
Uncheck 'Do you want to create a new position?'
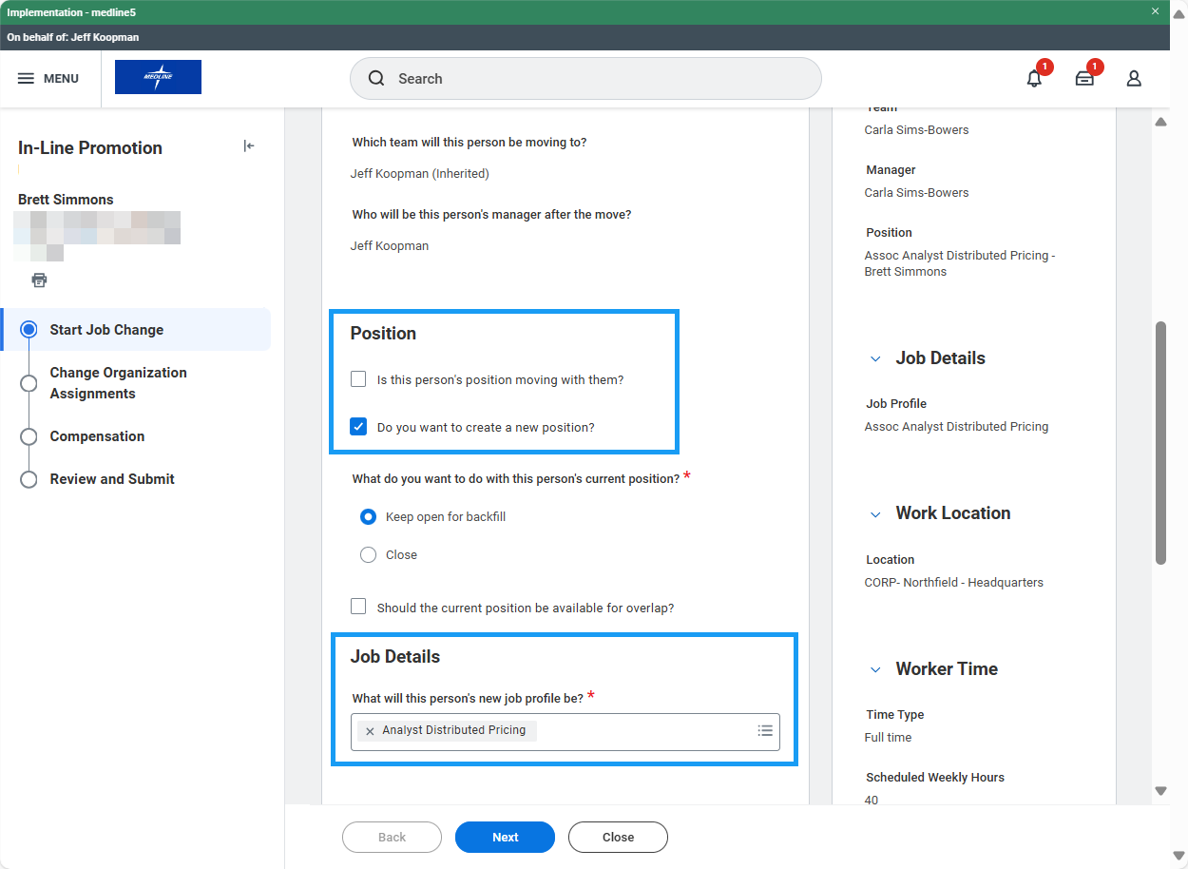tap(358, 427)
